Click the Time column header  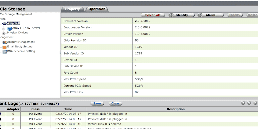(68, 109)
